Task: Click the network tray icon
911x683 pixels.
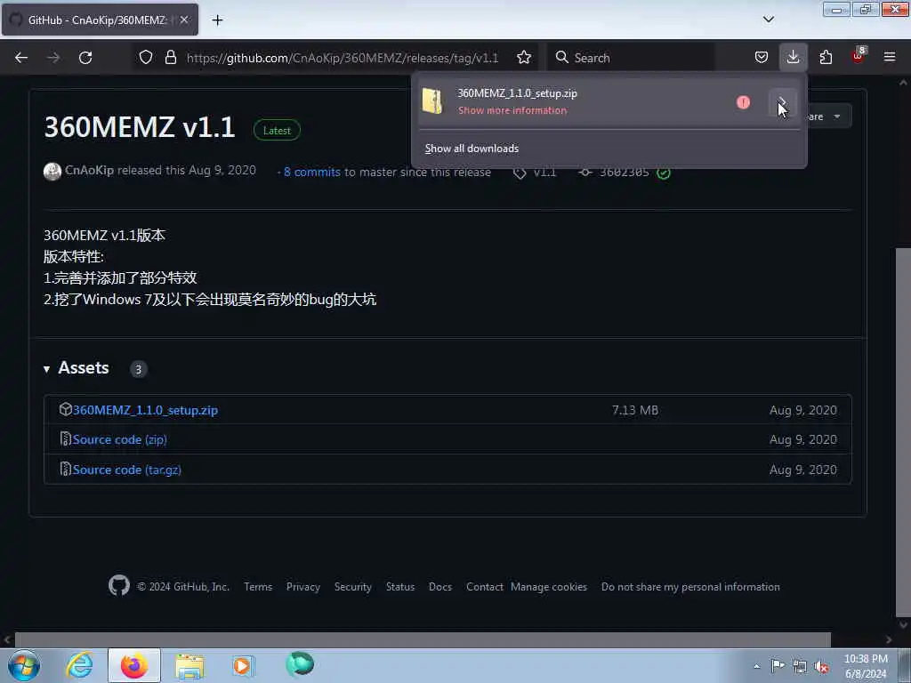Action: pyautogui.click(x=800, y=667)
